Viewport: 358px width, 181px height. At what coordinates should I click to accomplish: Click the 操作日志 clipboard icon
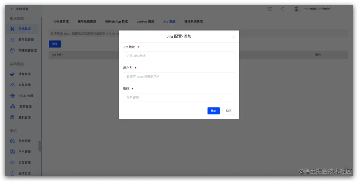pyautogui.click(x=12, y=173)
